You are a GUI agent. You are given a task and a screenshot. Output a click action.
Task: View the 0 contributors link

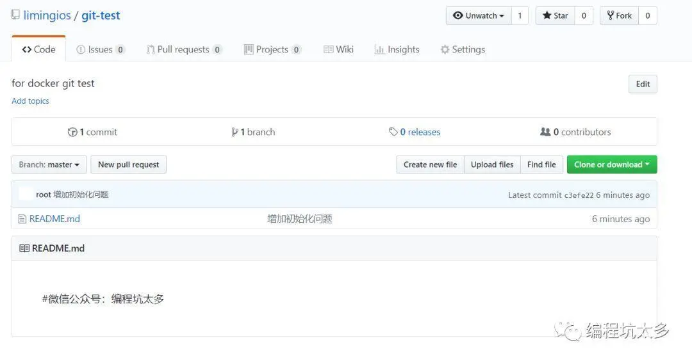pyautogui.click(x=582, y=132)
